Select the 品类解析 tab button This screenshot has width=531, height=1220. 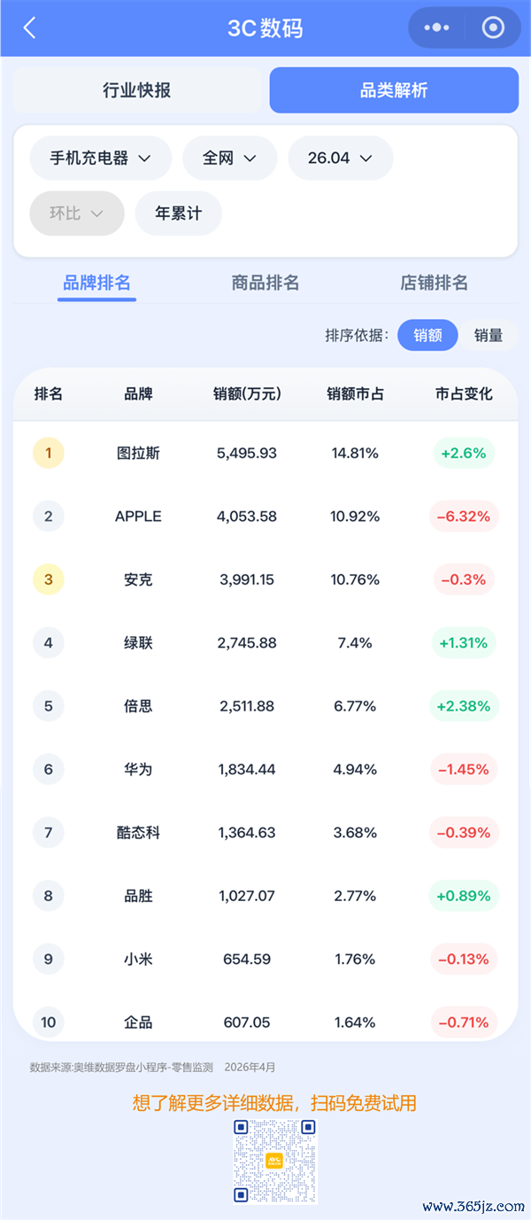(x=394, y=90)
